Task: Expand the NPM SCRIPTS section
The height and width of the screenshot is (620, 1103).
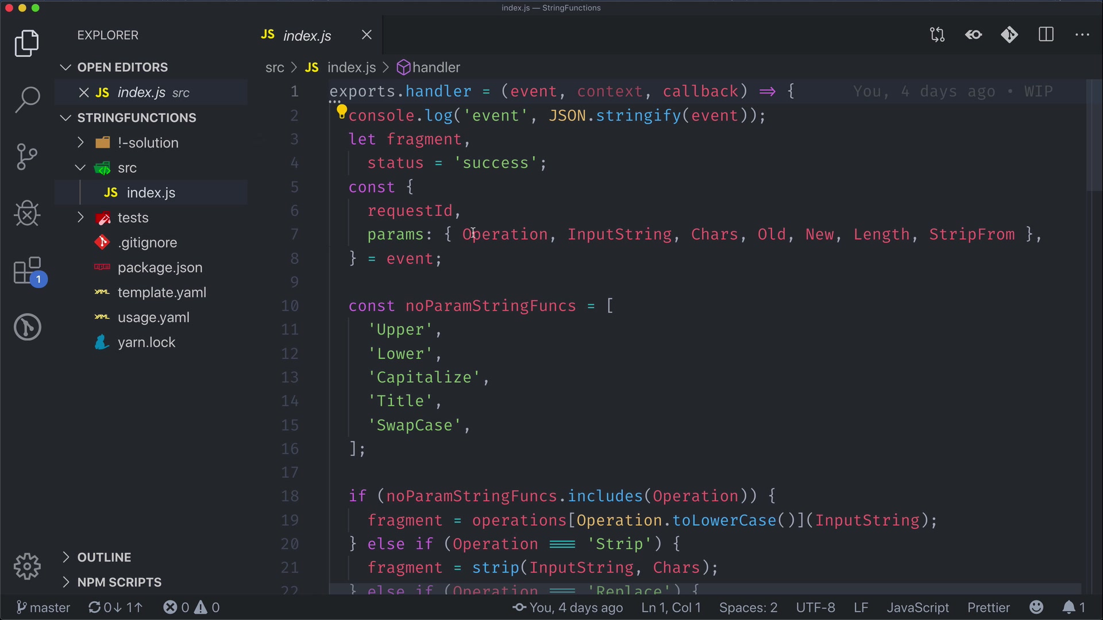Action: coord(119,582)
